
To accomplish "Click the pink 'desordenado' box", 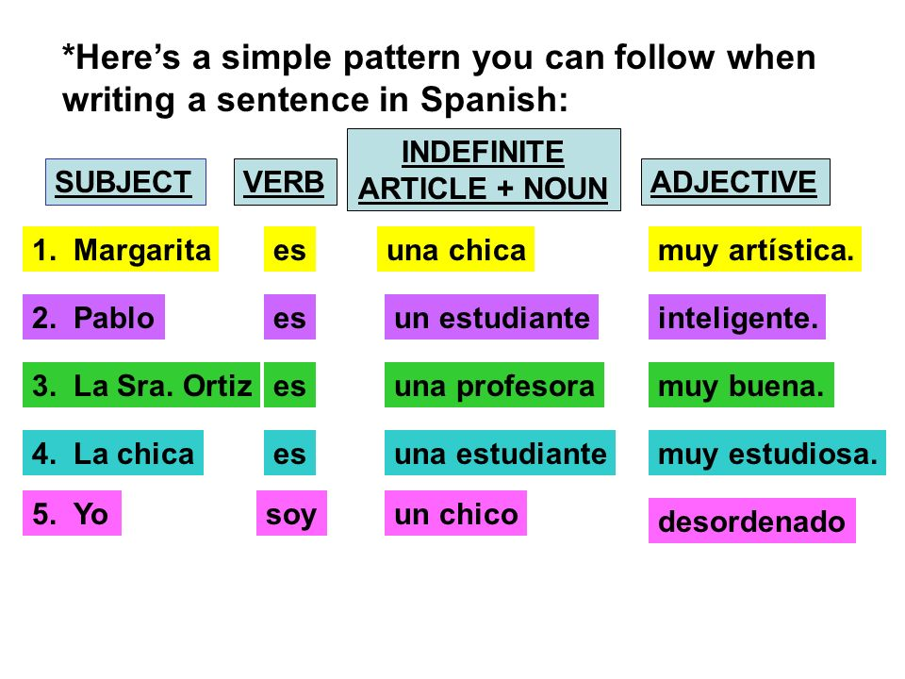I will pos(752,521).
